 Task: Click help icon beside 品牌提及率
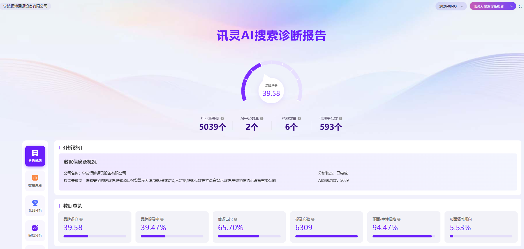tap(162, 219)
